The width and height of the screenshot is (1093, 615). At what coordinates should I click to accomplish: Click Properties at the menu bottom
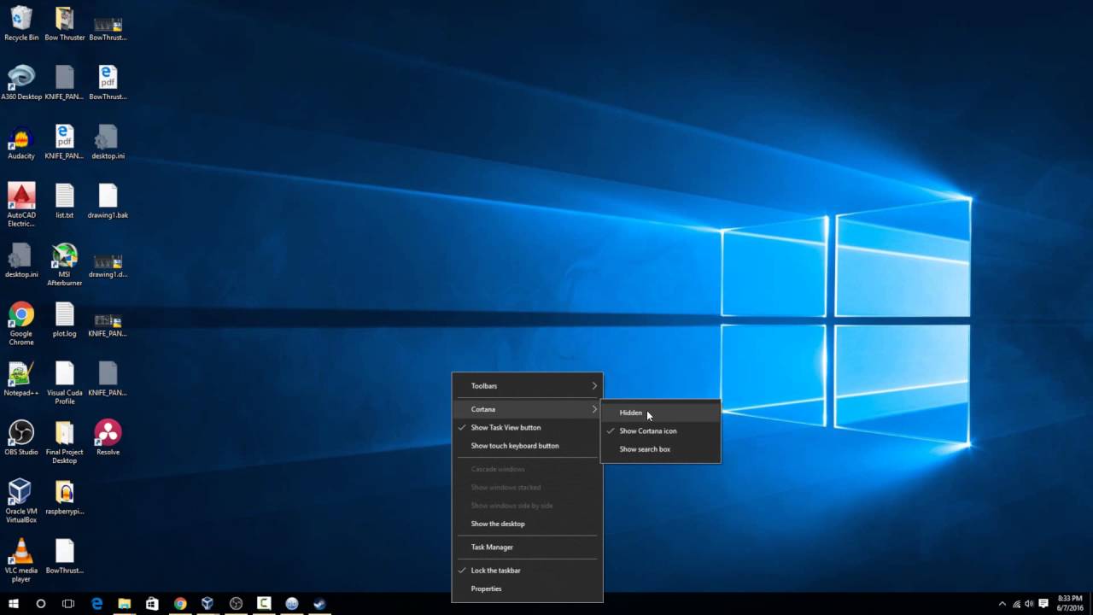point(486,589)
